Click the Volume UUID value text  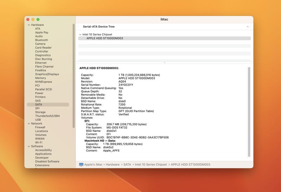click(138, 138)
